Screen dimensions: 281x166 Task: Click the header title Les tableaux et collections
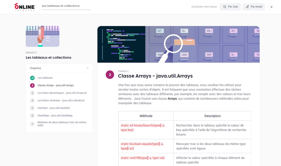61,6
